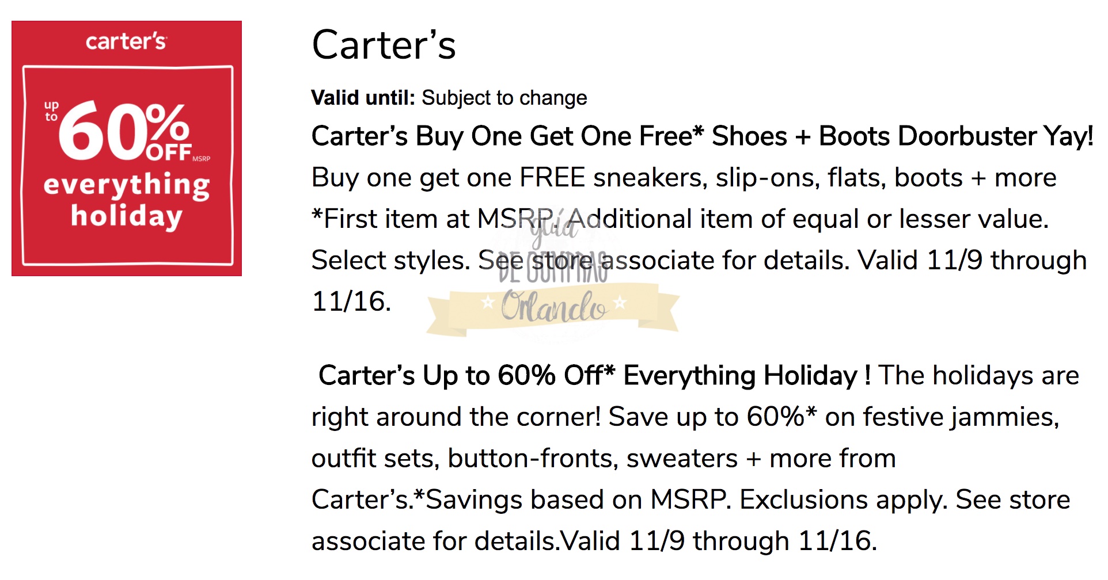The image size is (1108, 580).
Task: Click the large 60% OFF graphic
Action: pos(124,131)
